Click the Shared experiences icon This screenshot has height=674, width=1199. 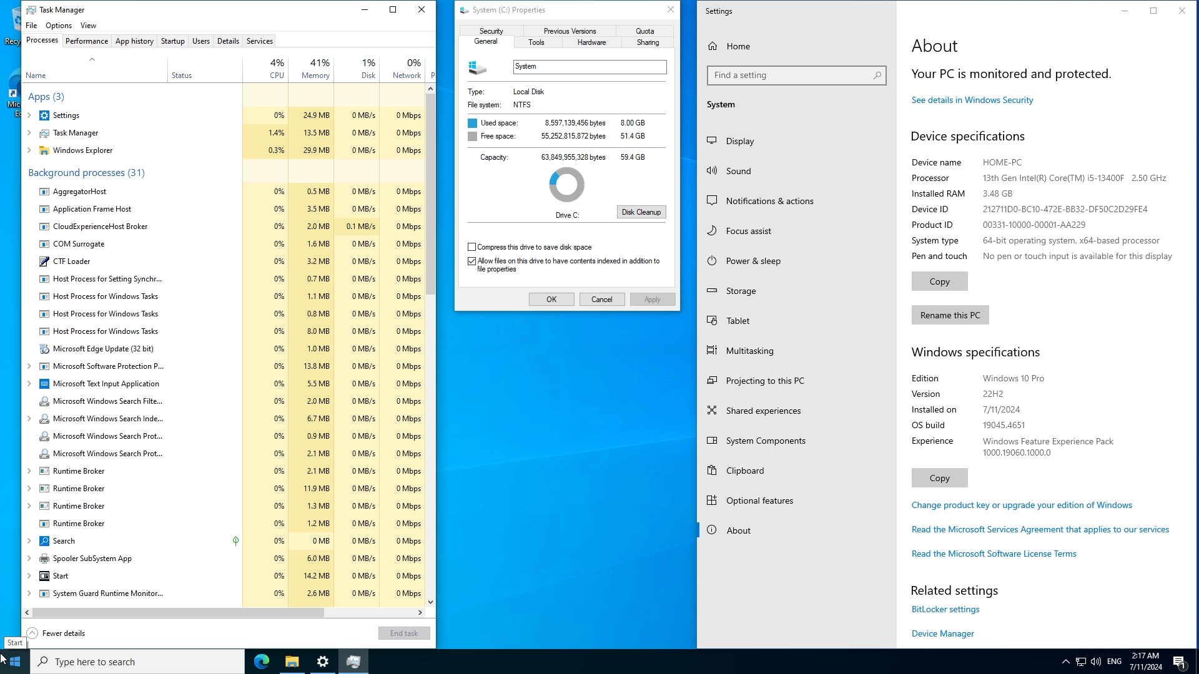pos(712,411)
